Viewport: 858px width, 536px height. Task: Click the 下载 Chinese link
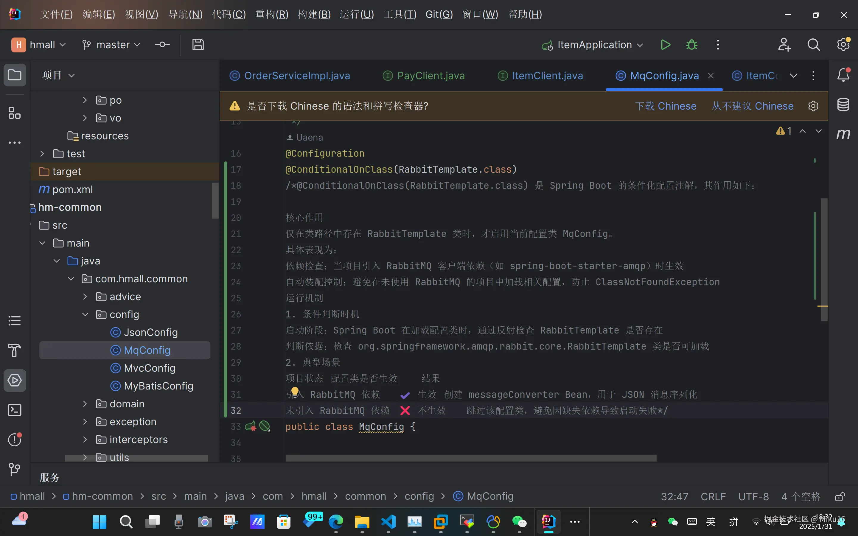pyautogui.click(x=666, y=106)
